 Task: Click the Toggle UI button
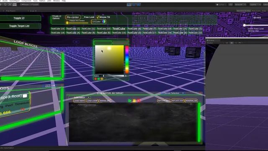pyautogui.click(x=19, y=18)
